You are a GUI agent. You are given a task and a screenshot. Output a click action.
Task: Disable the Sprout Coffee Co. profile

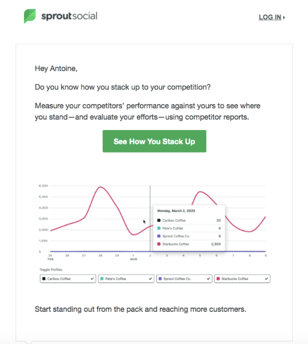click(x=184, y=279)
